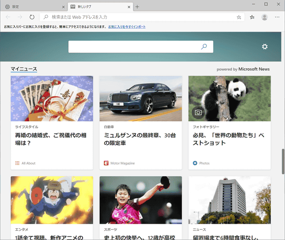285x240 pixels.
Task: Click the address bar input field
Action: (x=138, y=17)
